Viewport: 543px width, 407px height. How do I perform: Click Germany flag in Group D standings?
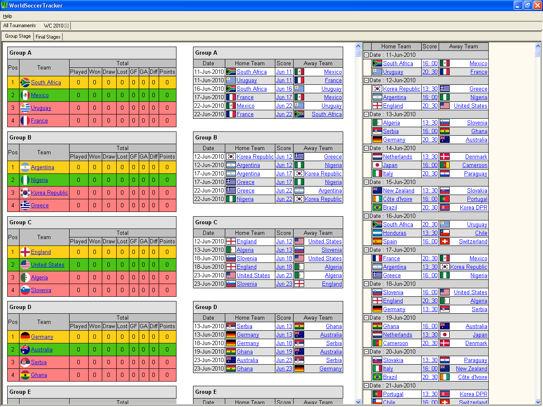tap(25, 337)
